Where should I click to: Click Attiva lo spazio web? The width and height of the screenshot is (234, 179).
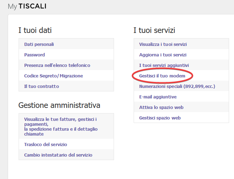(x=161, y=107)
